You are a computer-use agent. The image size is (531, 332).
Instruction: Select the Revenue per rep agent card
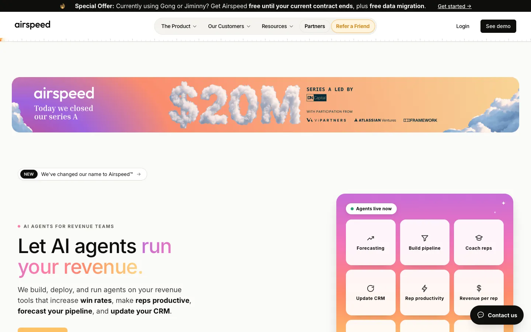tap(479, 293)
